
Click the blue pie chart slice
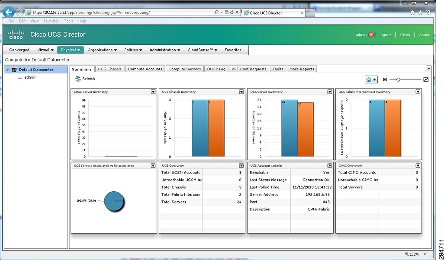114,201
